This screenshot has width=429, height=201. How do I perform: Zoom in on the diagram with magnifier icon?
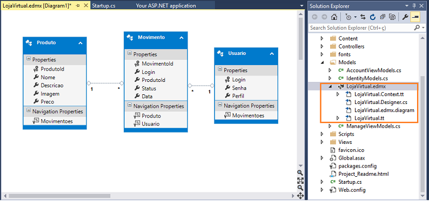[x=300, y=172]
